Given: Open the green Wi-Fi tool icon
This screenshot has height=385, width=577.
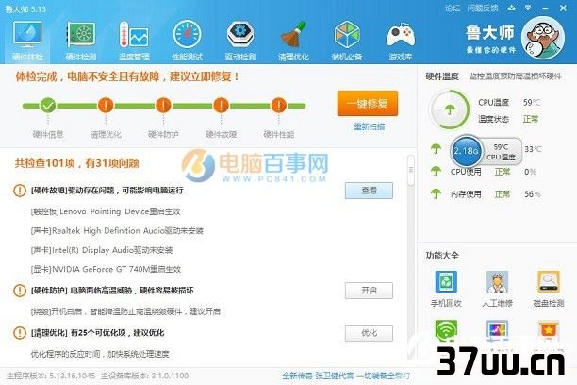Looking at the screenshot, I should pyautogui.click(x=446, y=329).
